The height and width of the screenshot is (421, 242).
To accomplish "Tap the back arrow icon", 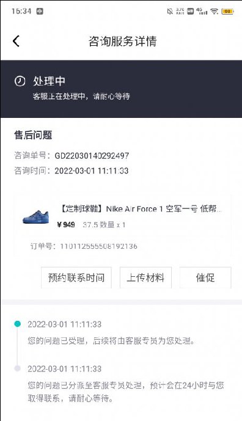I will pyautogui.click(x=16, y=41).
